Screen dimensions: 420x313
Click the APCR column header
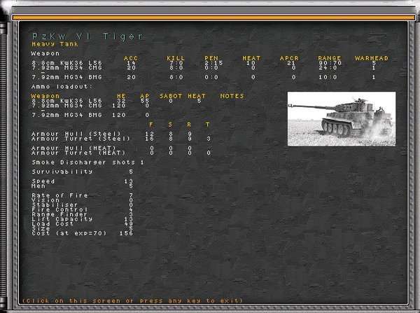(x=289, y=58)
